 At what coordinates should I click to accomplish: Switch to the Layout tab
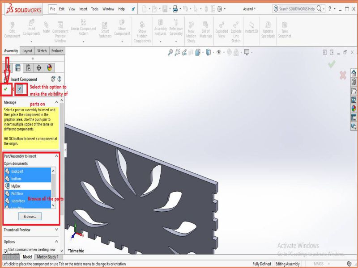[27, 51]
